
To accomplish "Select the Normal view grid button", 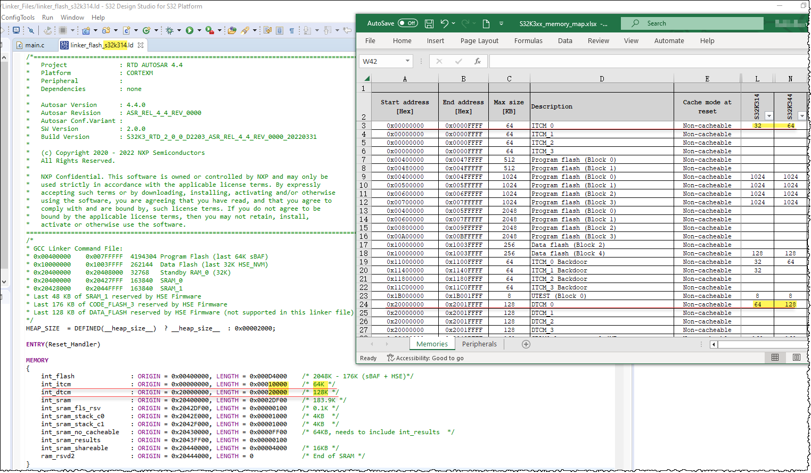I will pyautogui.click(x=775, y=358).
